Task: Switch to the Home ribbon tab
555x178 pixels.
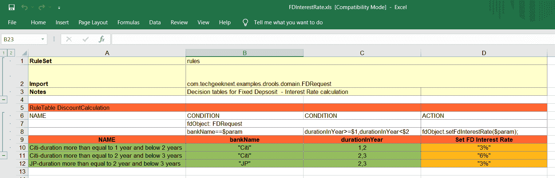Action: [38, 22]
